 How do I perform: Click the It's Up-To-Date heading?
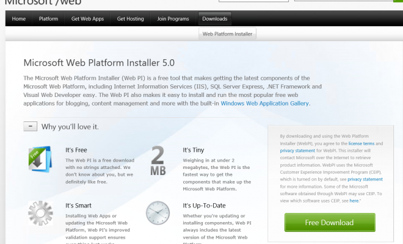tap(204, 206)
